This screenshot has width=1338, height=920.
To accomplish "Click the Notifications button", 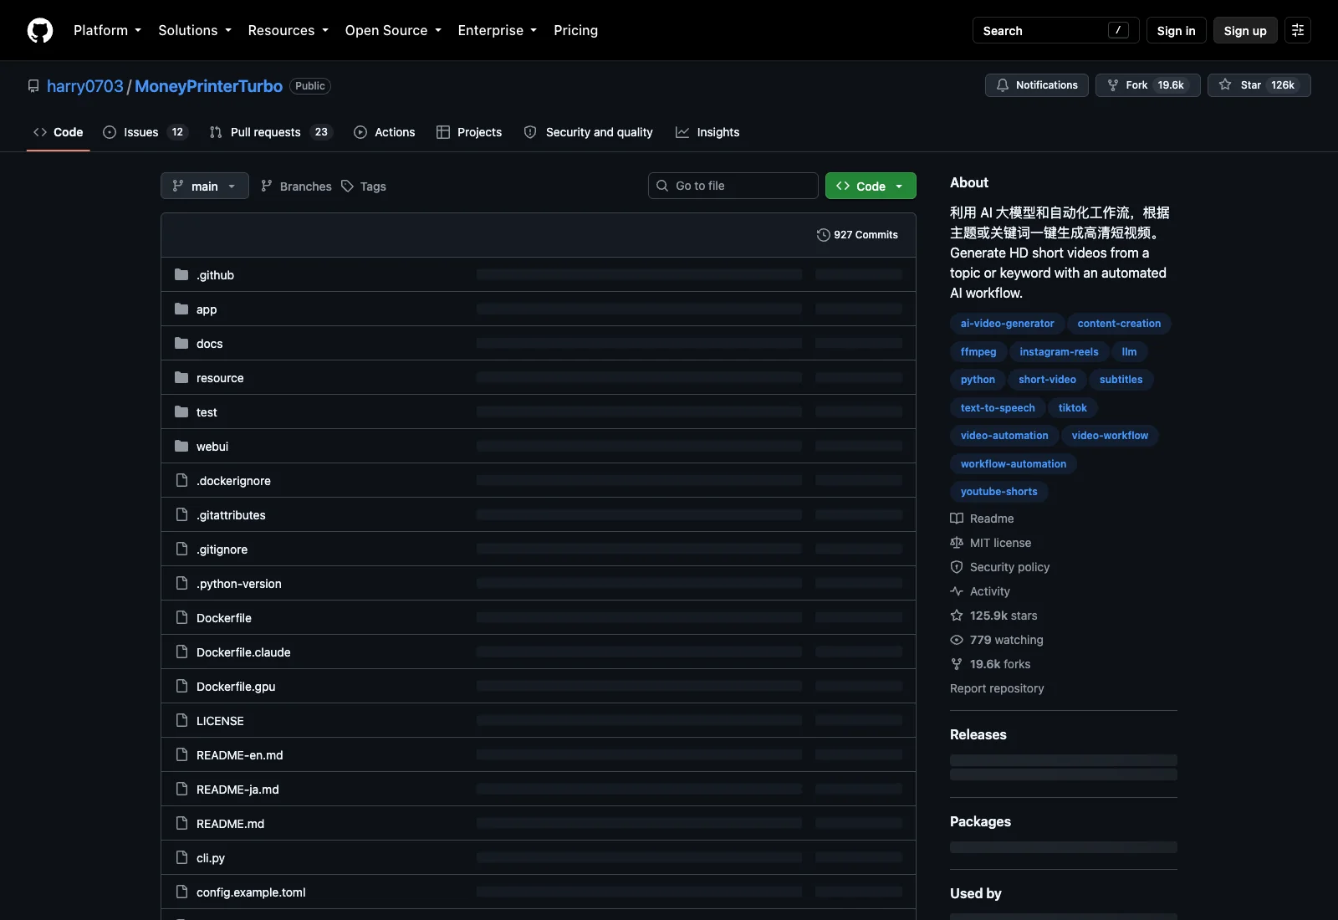I will (x=1037, y=85).
